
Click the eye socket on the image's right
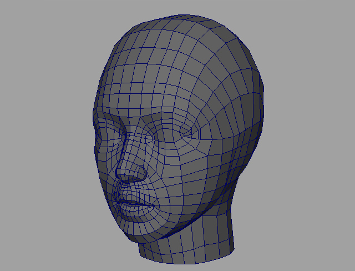(187, 133)
